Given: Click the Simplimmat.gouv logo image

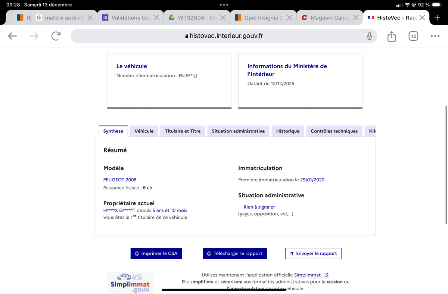Looking at the screenshot, I should click(x=130, y=282).
